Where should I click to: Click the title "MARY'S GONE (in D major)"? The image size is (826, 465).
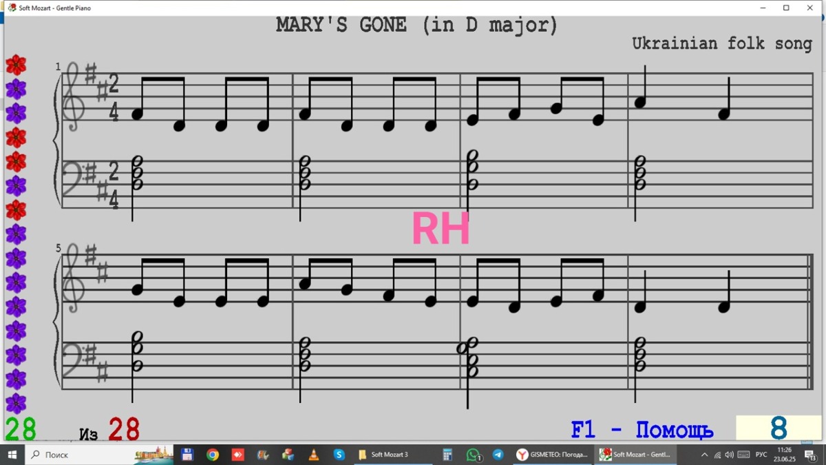(x=416, y=25)
